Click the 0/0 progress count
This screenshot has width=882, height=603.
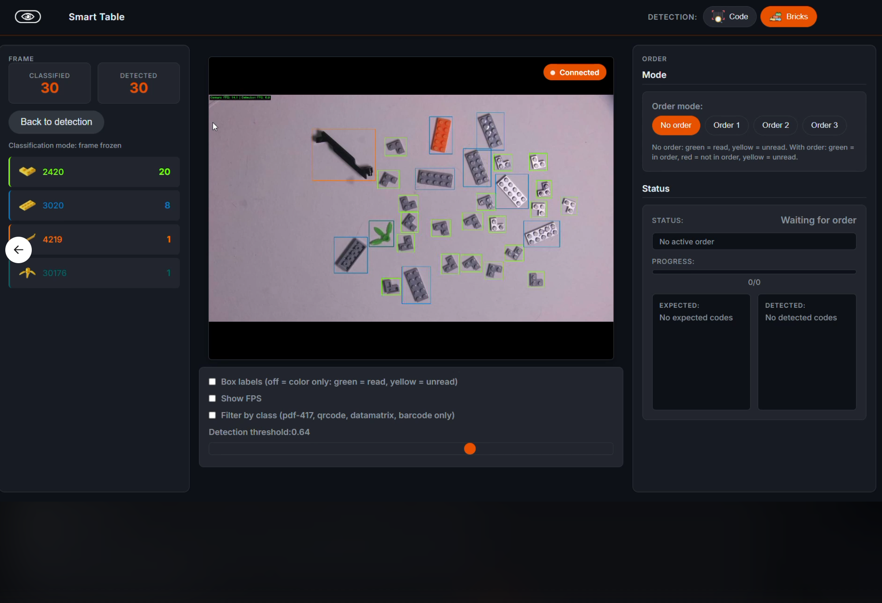754,282
